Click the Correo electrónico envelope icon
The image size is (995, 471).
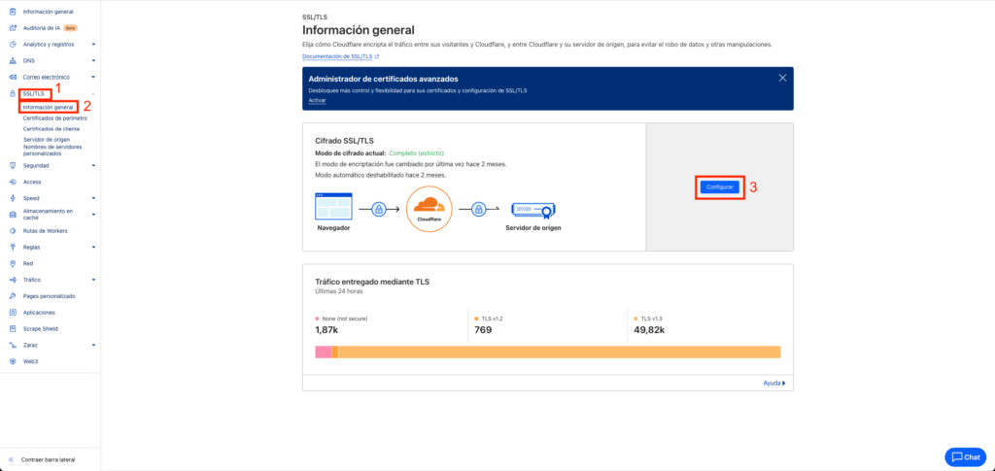[x=13, y=78]
